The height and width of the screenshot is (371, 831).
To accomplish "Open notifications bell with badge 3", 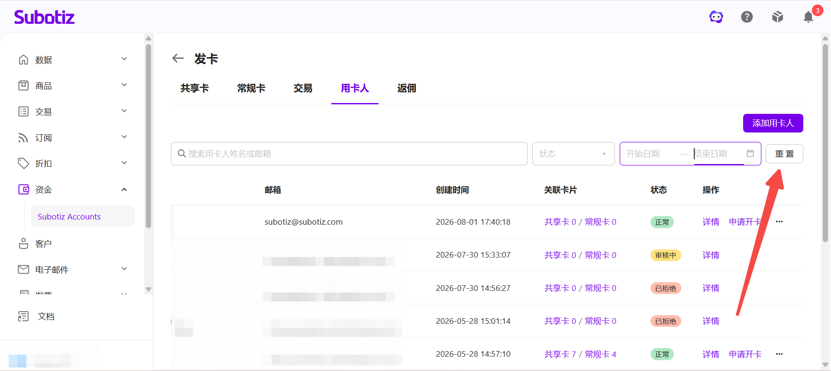I will (x=808, y=17).
